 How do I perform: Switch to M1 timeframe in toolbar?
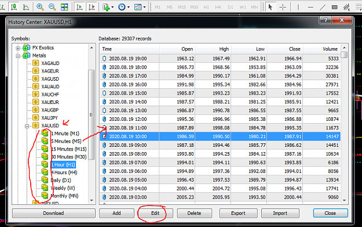click(158, 7)
